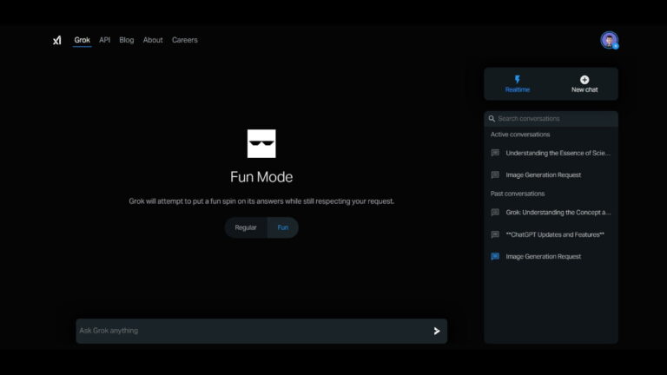Screen dimensions: 667x375
Task: Start a New chat via plus icon
Action: click(x=584, y=80)
